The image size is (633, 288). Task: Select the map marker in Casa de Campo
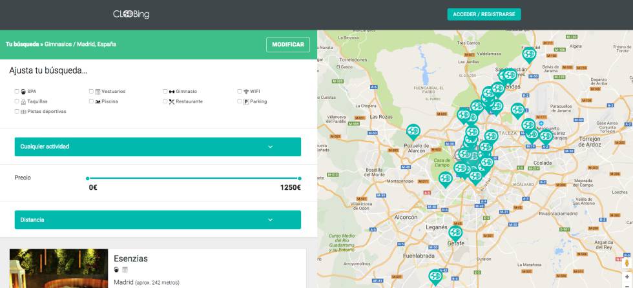coord(445,179)
